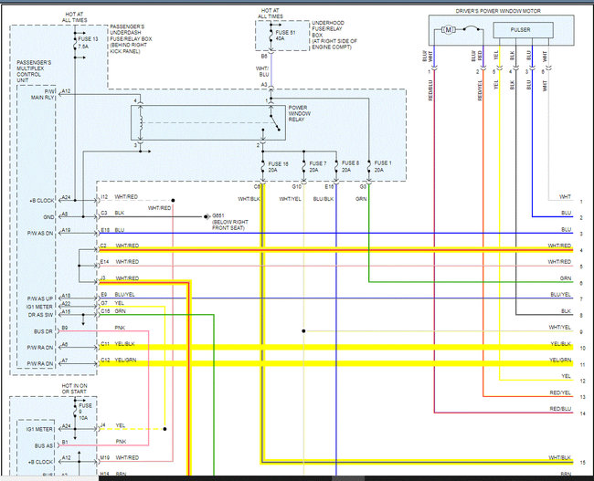
Task: Click the G3 fuse output connector label
Action: click(364, 186)
